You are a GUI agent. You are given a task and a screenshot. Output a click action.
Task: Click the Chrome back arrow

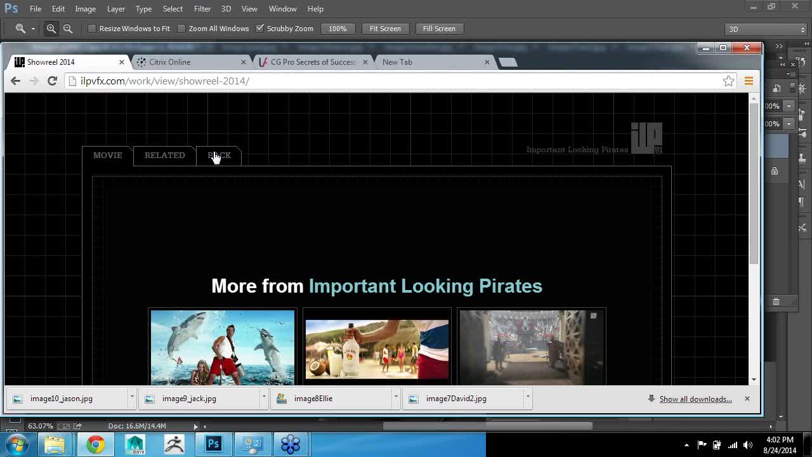point(16,81)
